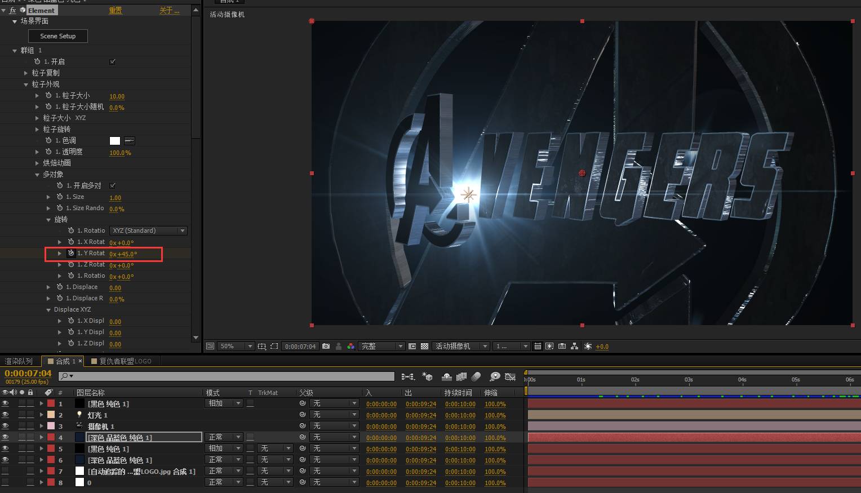Show layer 8 named 0
861x493 pixels.
(x=5, y=482)
